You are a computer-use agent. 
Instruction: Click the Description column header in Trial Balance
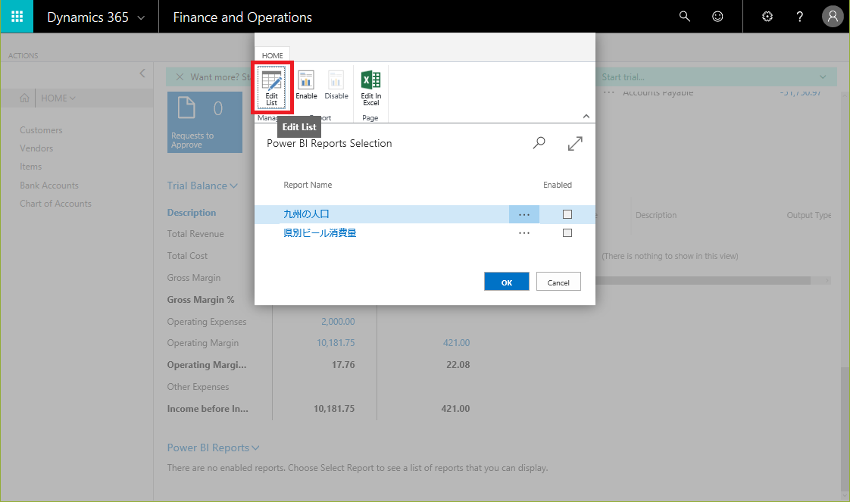point(192,213)
